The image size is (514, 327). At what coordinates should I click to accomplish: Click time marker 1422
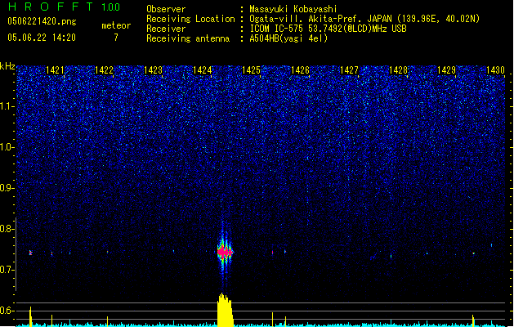pyautogui.click(x=104, y=69)
